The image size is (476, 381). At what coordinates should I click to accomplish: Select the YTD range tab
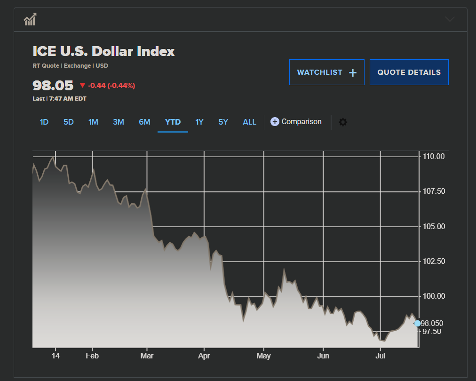point(173,122)
